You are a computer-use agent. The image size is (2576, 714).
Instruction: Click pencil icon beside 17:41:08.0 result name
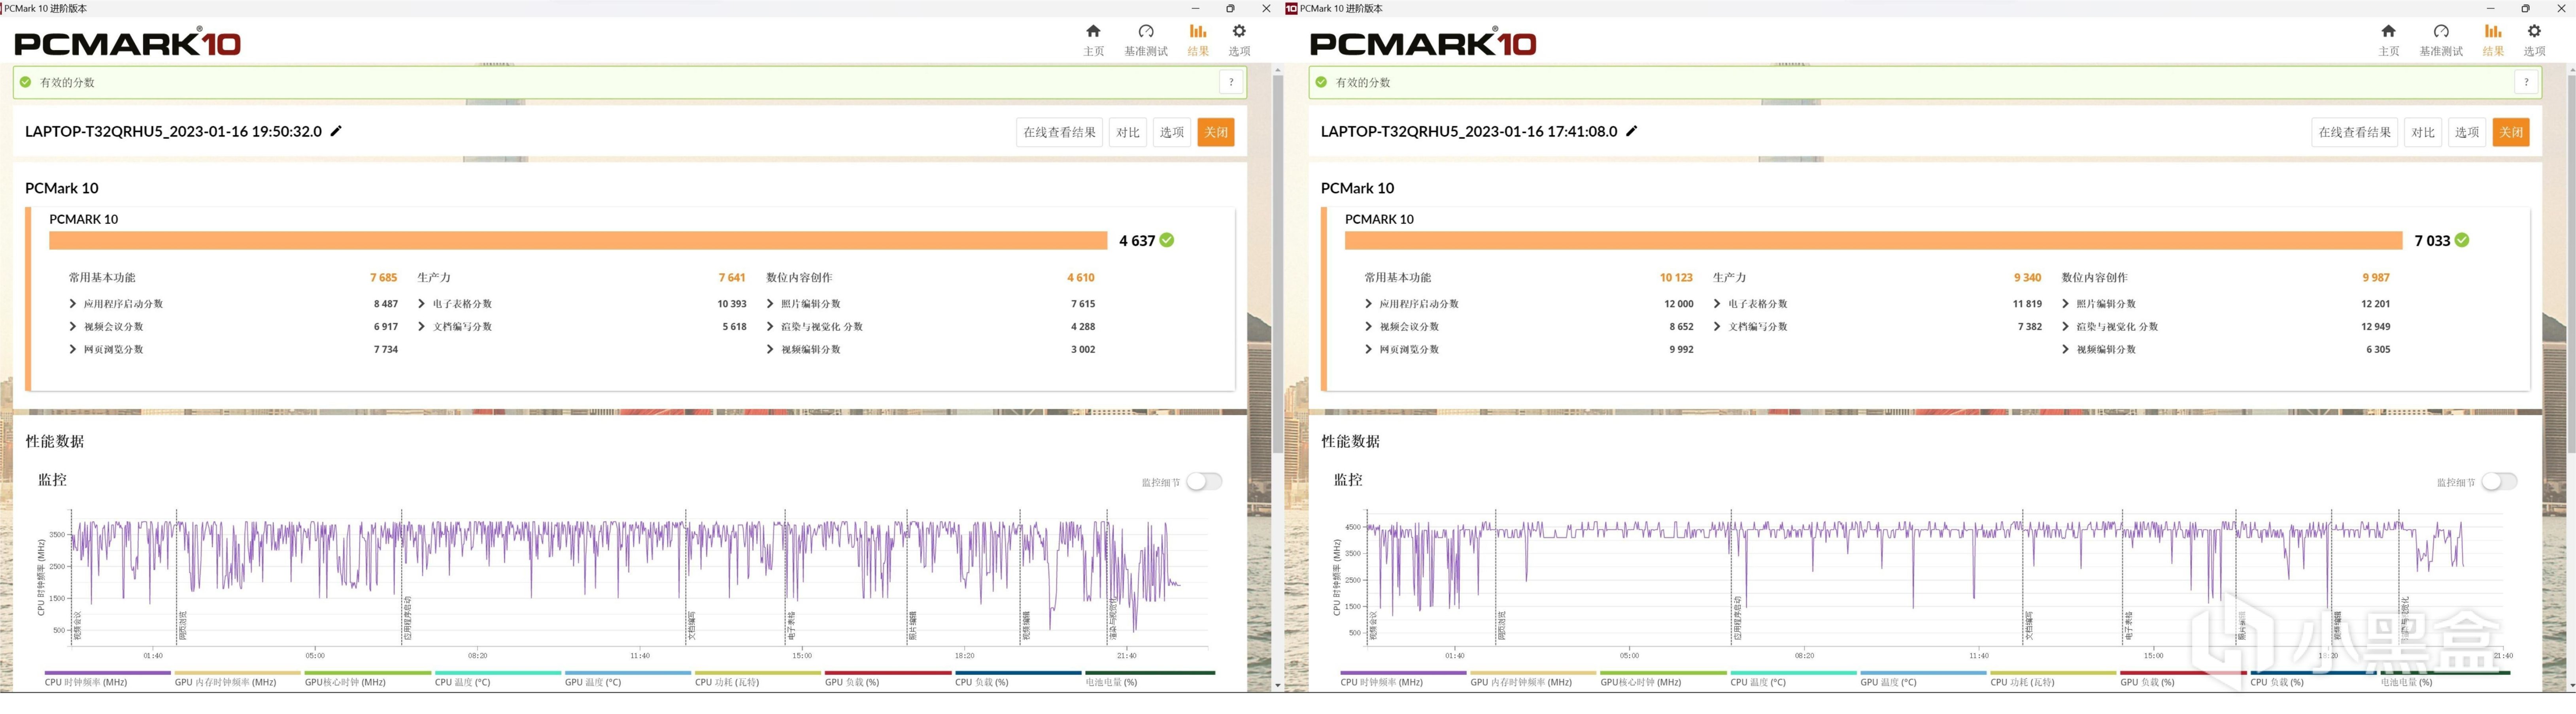pyautogui.click(x=1632, y=131)
